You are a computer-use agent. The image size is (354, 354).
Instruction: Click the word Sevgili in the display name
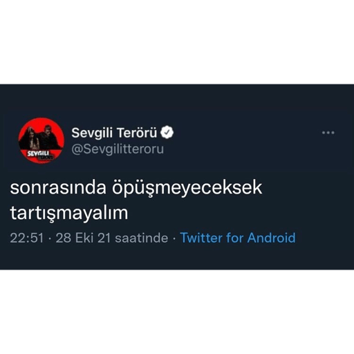(x=92, y=133)
